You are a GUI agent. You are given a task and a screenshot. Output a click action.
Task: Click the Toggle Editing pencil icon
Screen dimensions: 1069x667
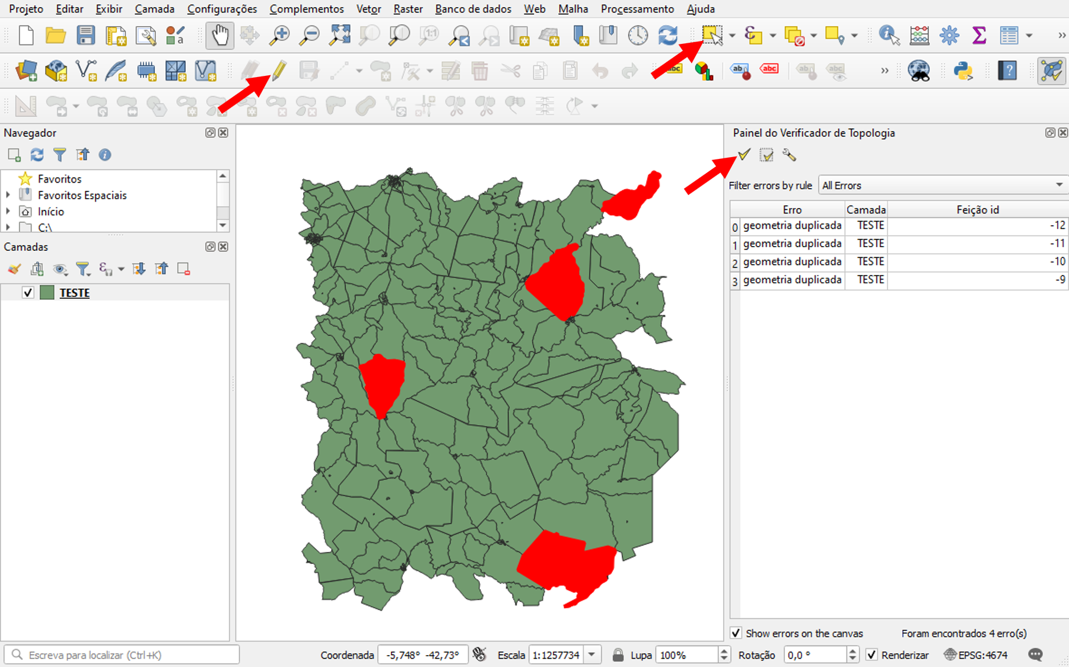pos(279,71)
